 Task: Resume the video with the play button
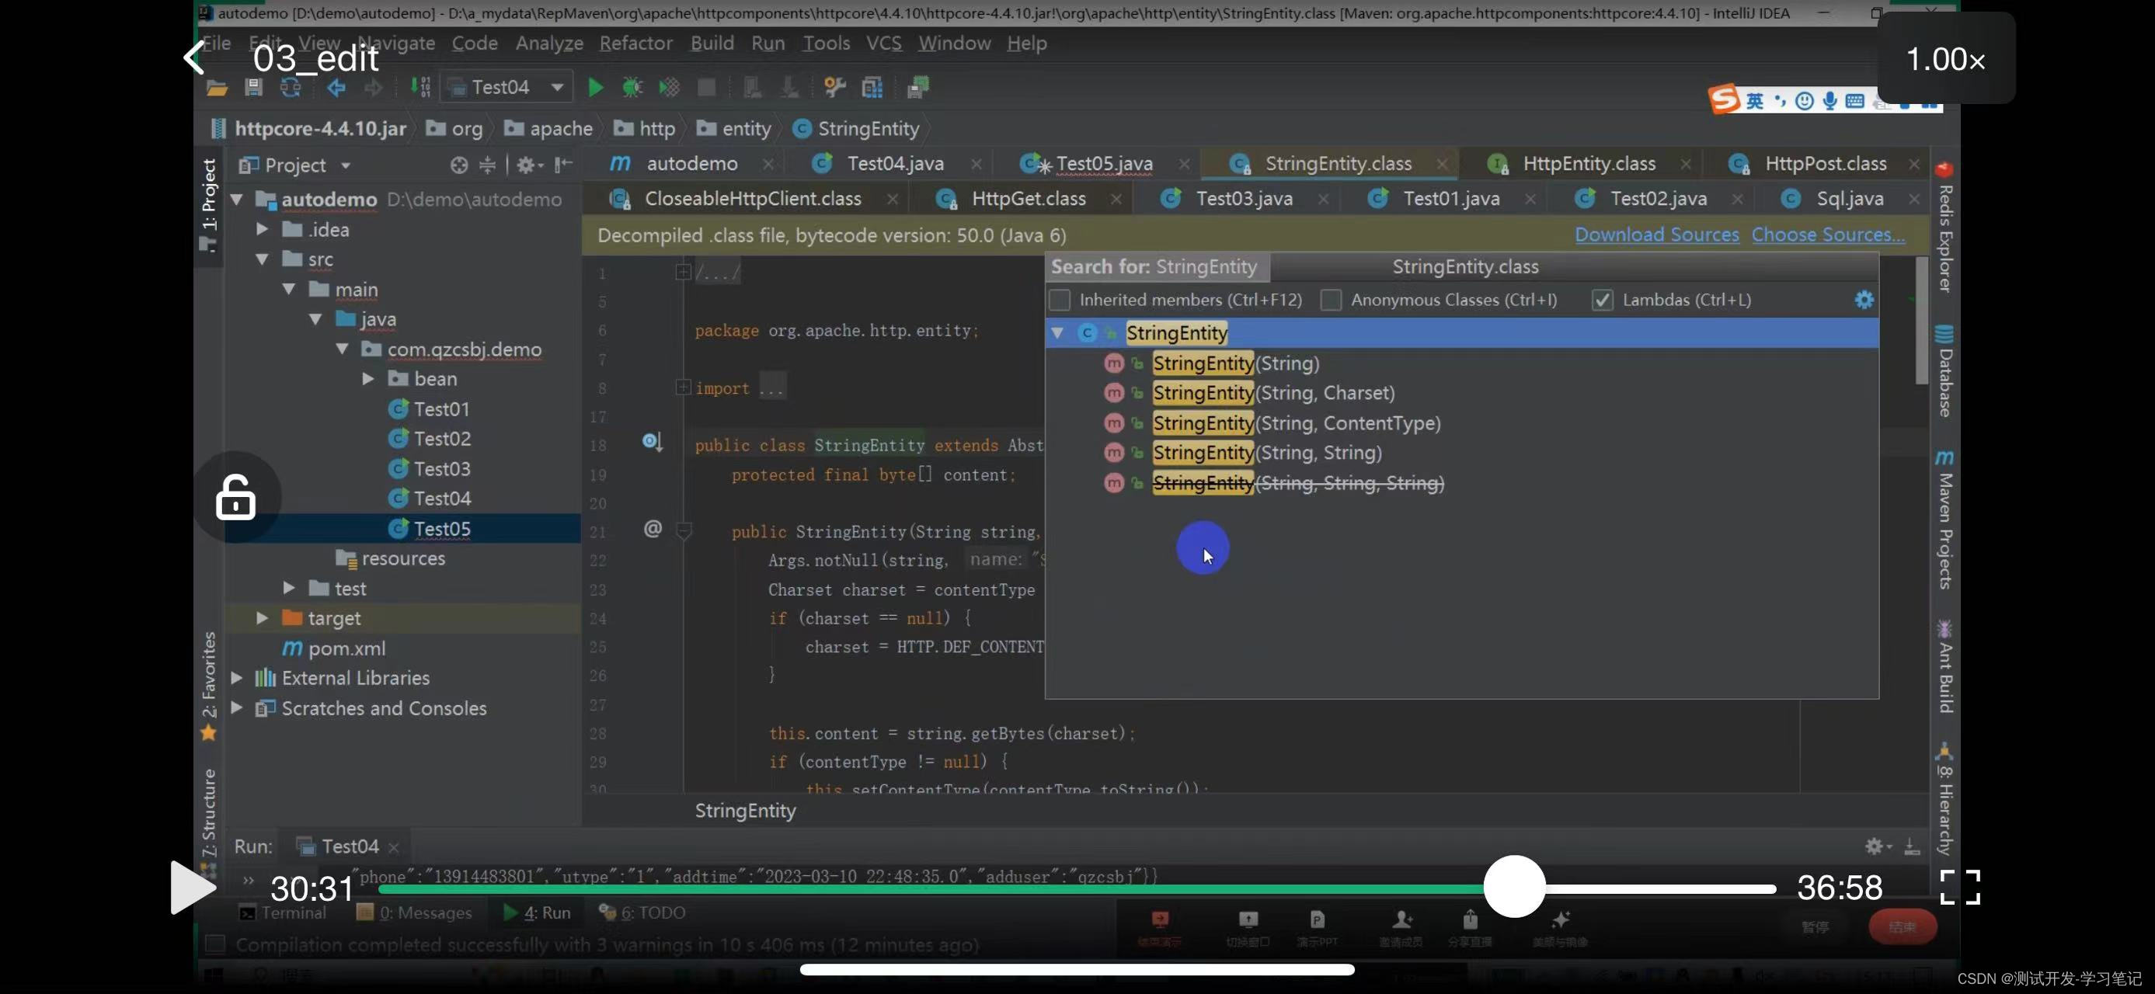[193, 887]
